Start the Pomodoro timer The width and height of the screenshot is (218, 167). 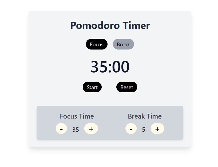(x=92, y=87)
